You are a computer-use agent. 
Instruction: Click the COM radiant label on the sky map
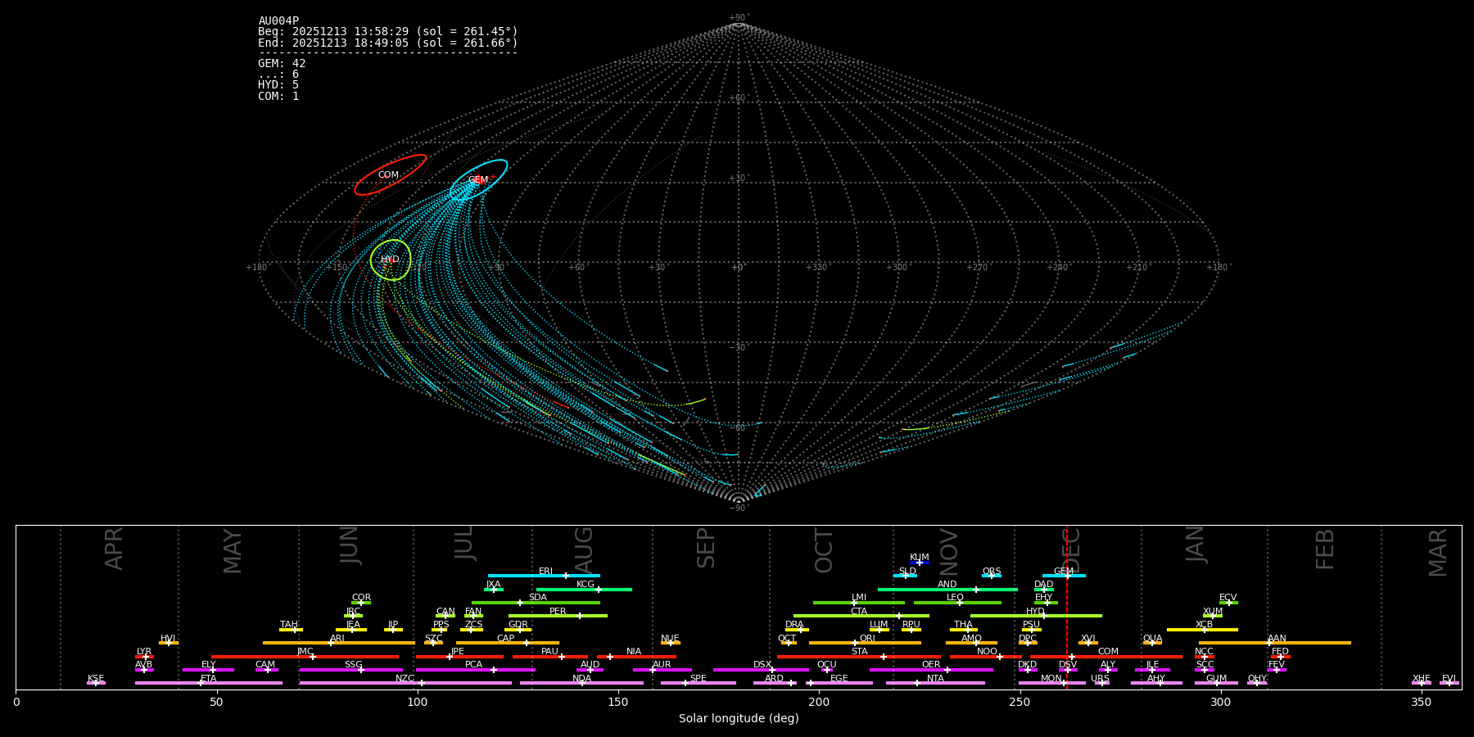point(388,175)
